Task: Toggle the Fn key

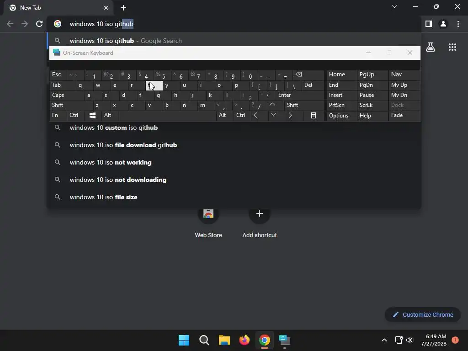Action: click(x=58, y=115)
